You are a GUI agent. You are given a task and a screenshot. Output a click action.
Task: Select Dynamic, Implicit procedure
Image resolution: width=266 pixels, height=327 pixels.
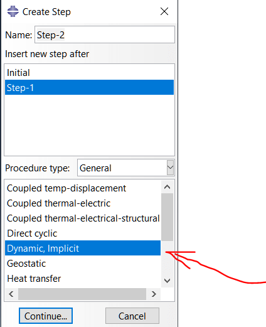point(83,248)
